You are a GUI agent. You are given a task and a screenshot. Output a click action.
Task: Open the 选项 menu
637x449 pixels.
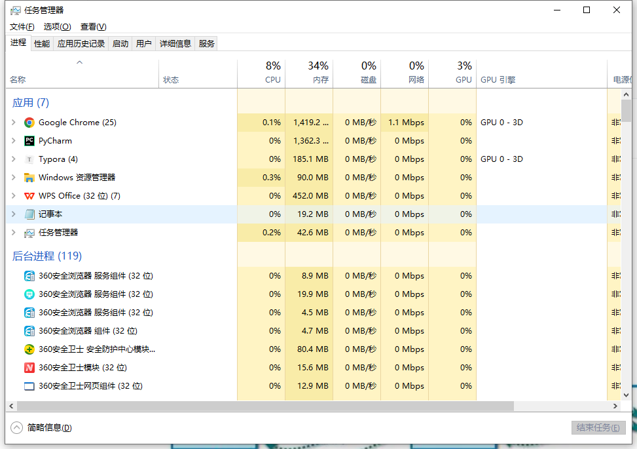[x=57, y=27]
